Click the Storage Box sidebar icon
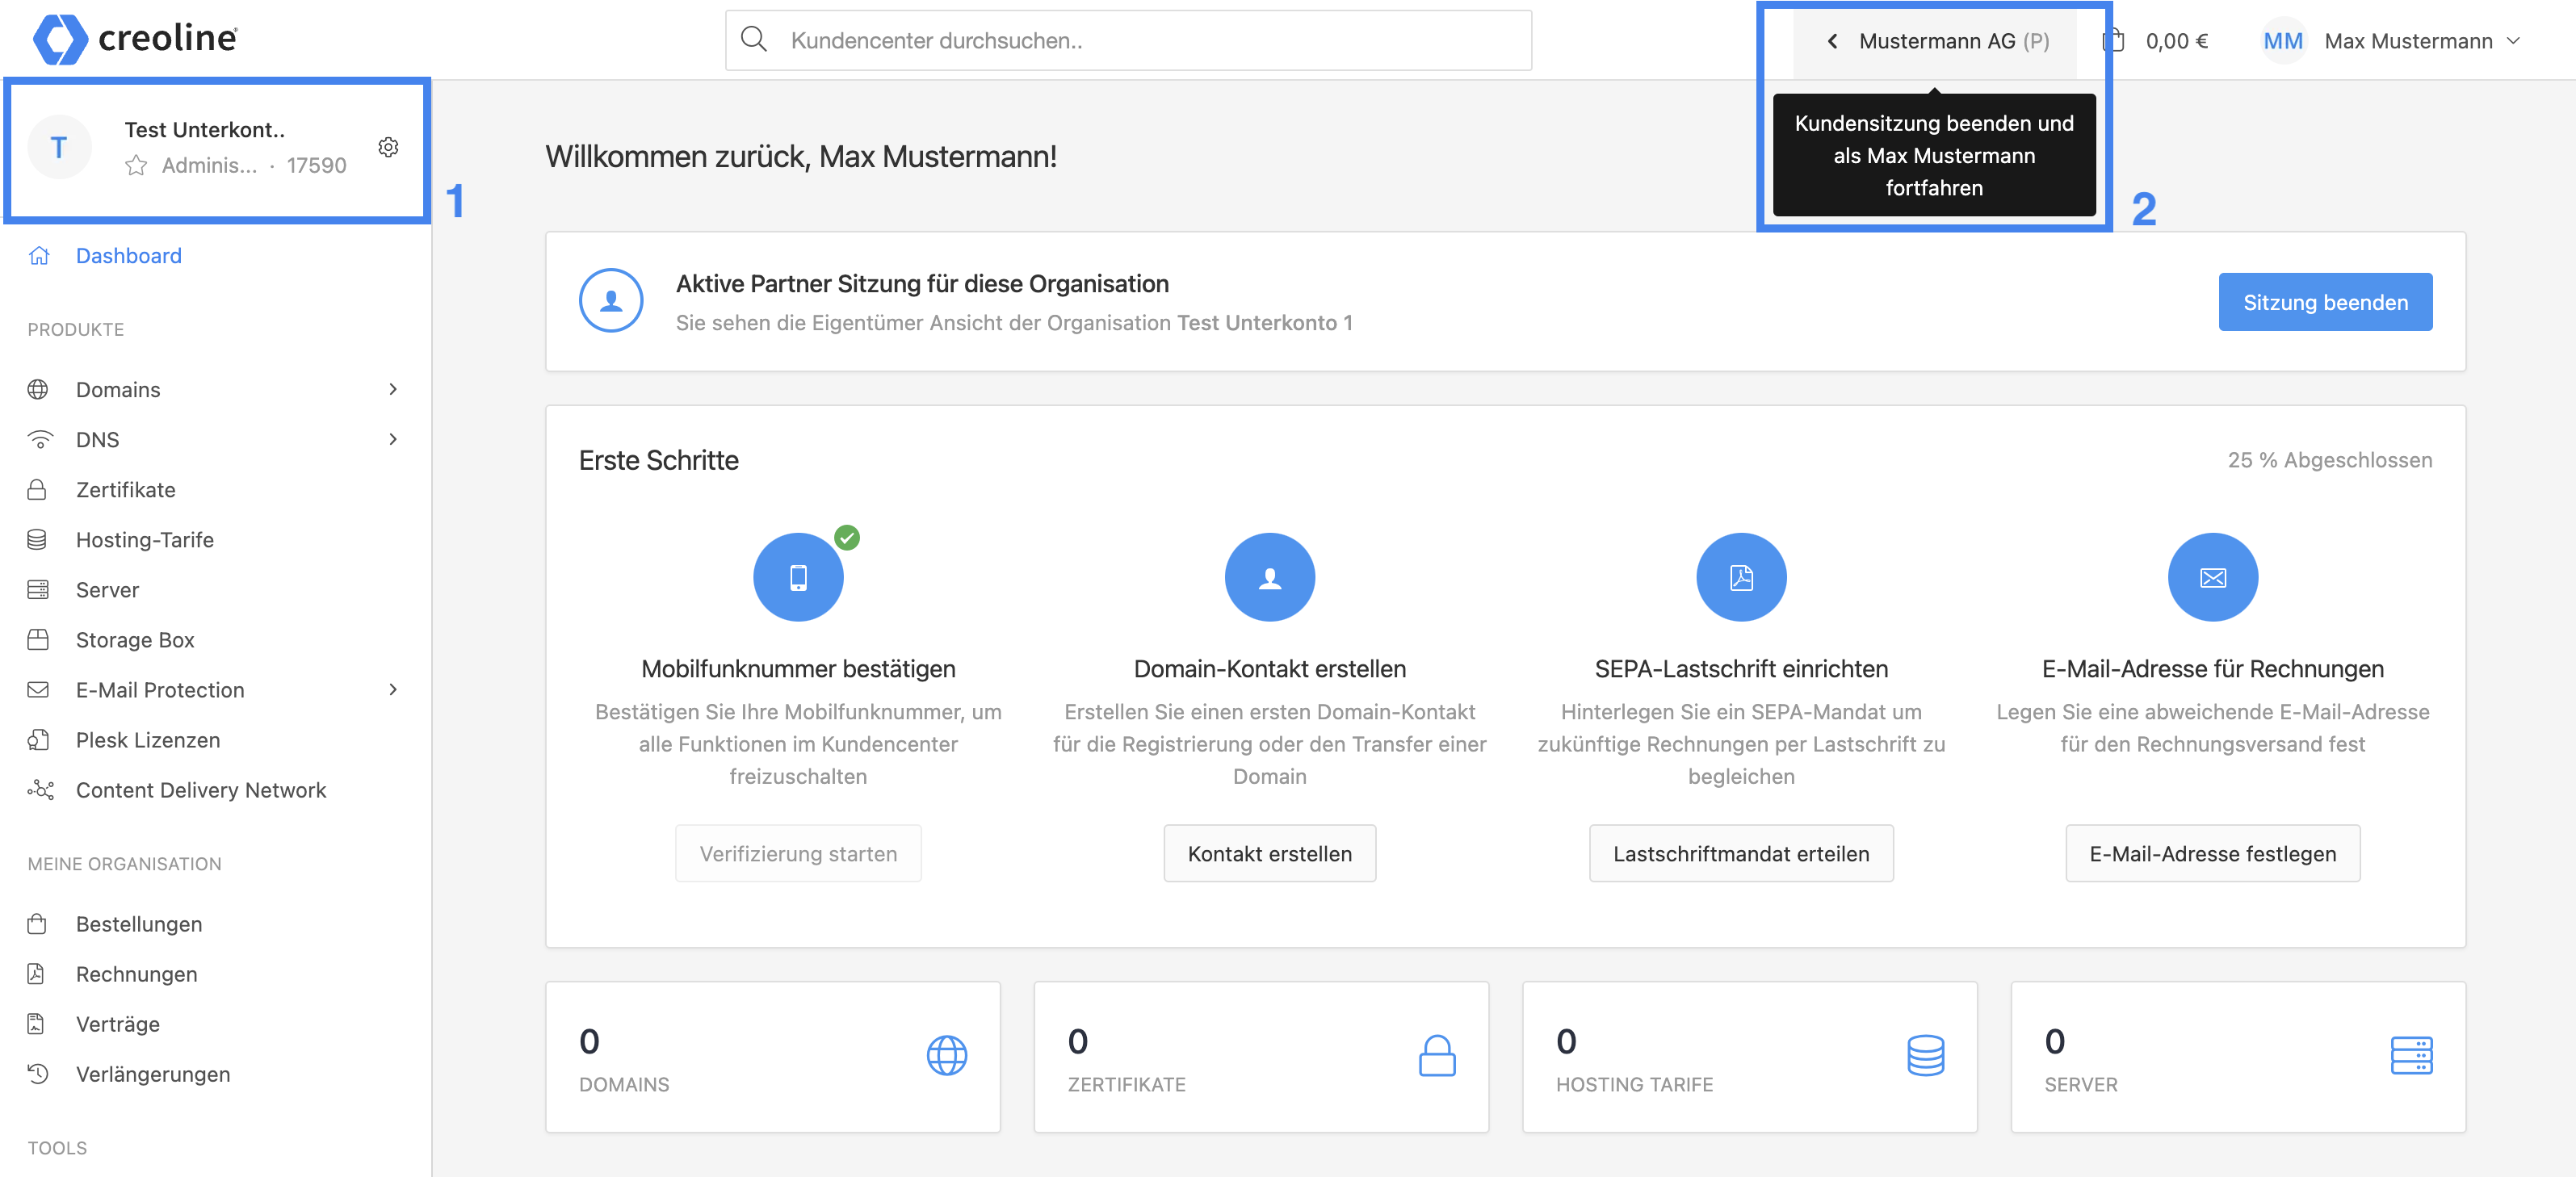Image resolution: width=2576 pixels, height=1177 pixels. pos(38,640)
